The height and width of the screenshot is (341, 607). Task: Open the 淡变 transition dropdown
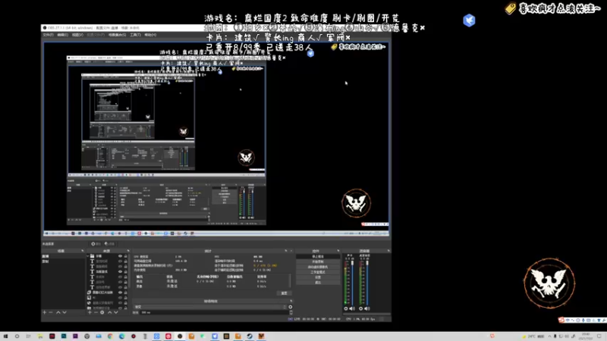(210, 307)
